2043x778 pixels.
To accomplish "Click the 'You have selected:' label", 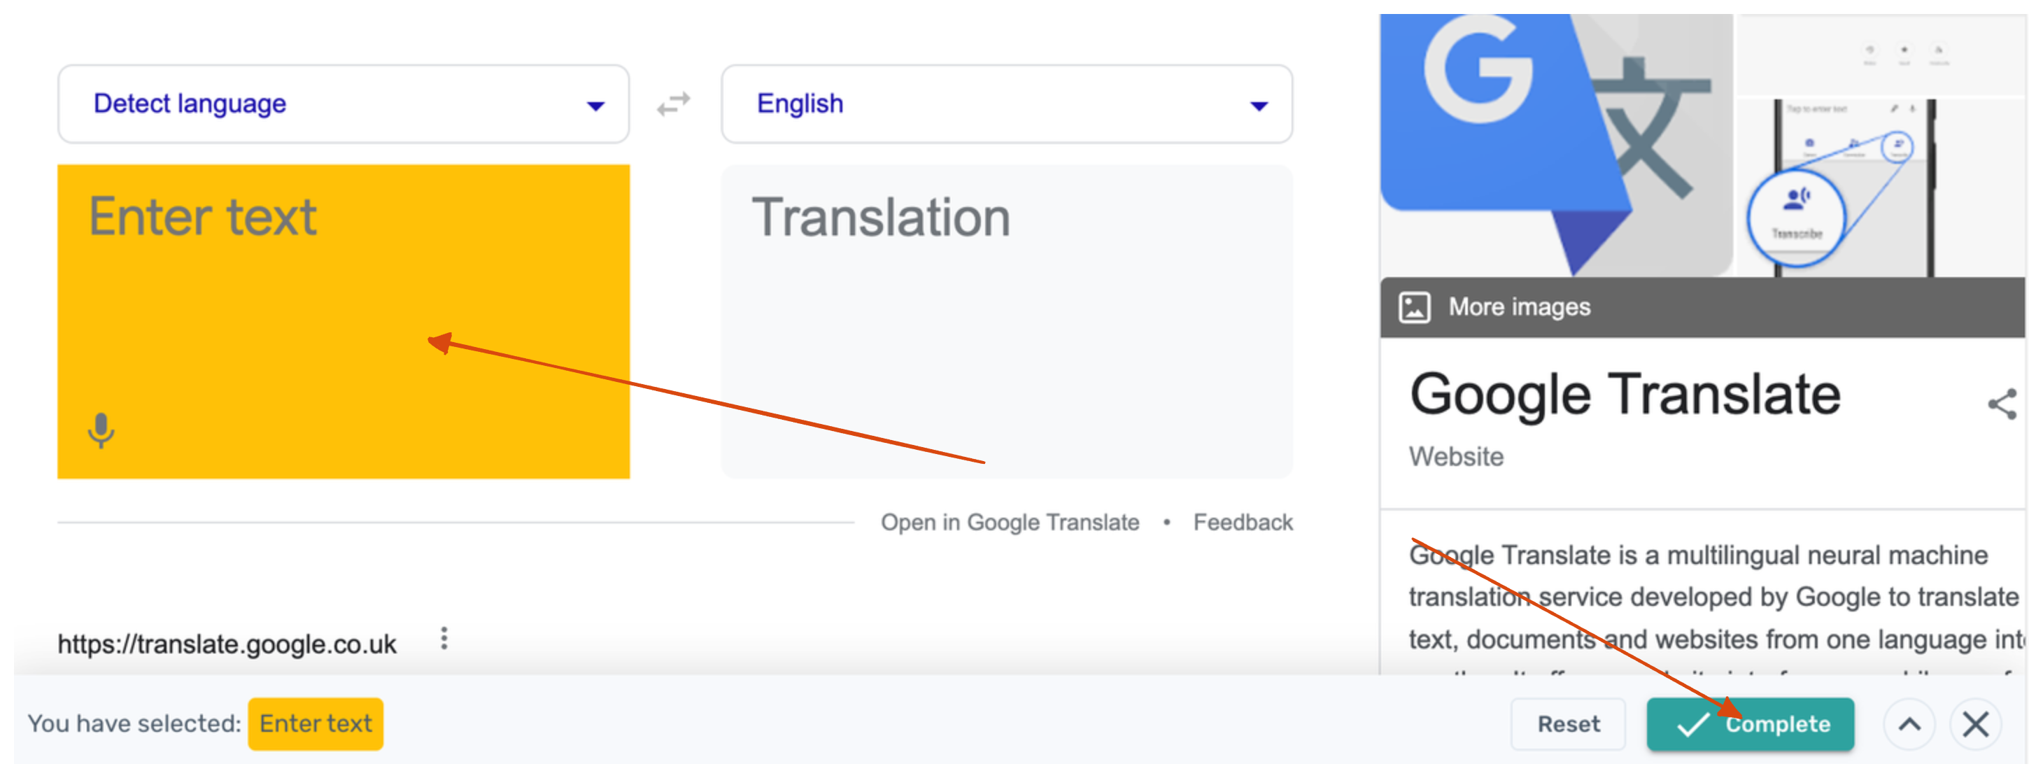I will (134, 724).
